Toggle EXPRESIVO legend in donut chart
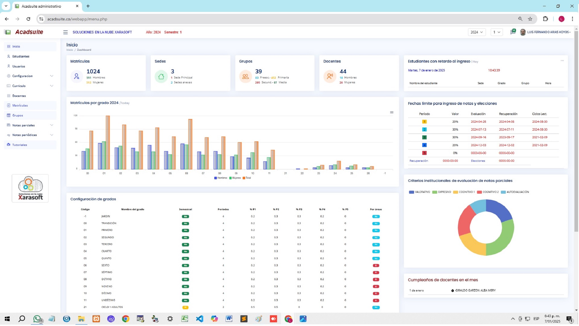This screenshot has width=579, height=326. point(444,192)
